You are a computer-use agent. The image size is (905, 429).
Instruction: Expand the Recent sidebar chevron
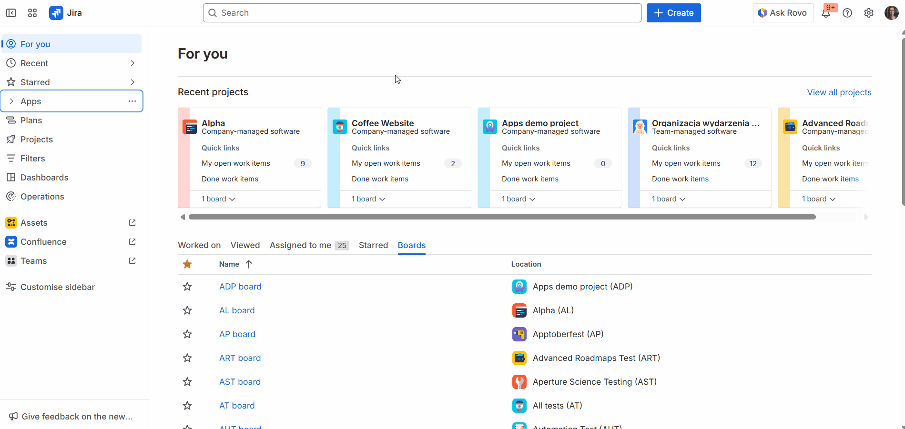point(132,63)
